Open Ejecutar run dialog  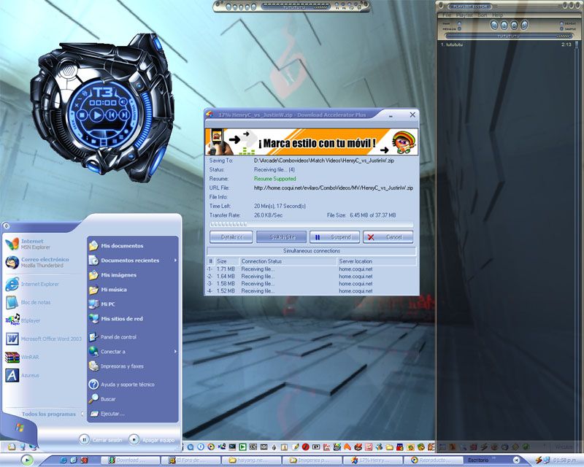(133, 414)
